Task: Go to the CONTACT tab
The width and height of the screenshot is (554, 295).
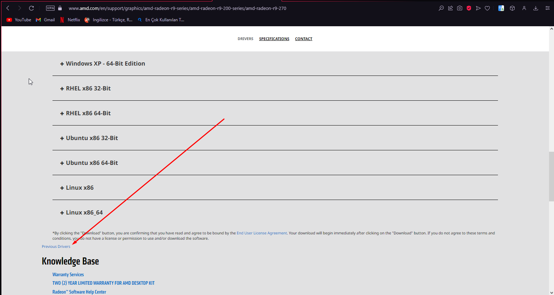Action: pos(304,39)
